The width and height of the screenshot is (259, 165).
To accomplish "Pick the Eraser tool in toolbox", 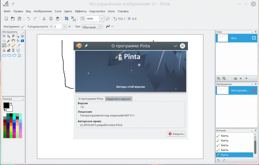I will click(x=9, y=45).
